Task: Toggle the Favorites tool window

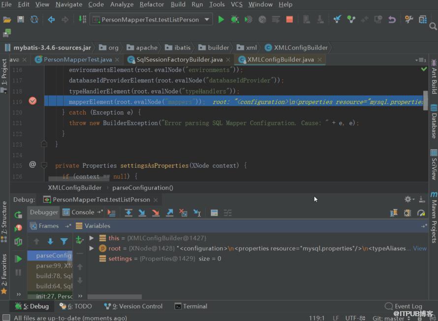Action: (4, 273)
